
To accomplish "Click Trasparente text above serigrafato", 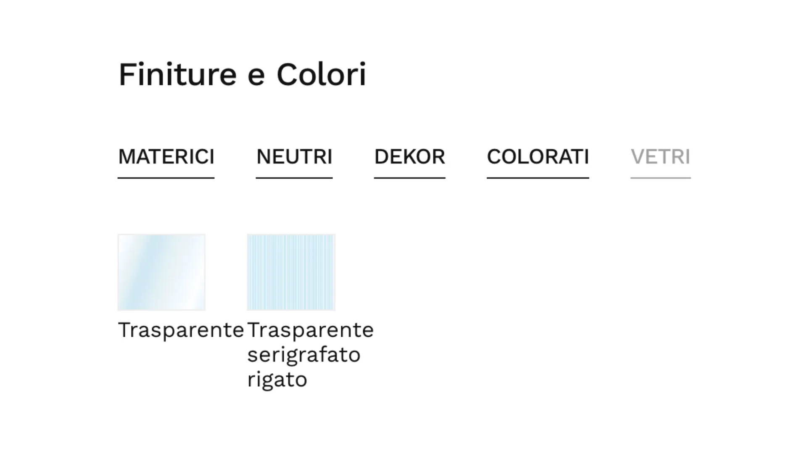I will [310, 330].
